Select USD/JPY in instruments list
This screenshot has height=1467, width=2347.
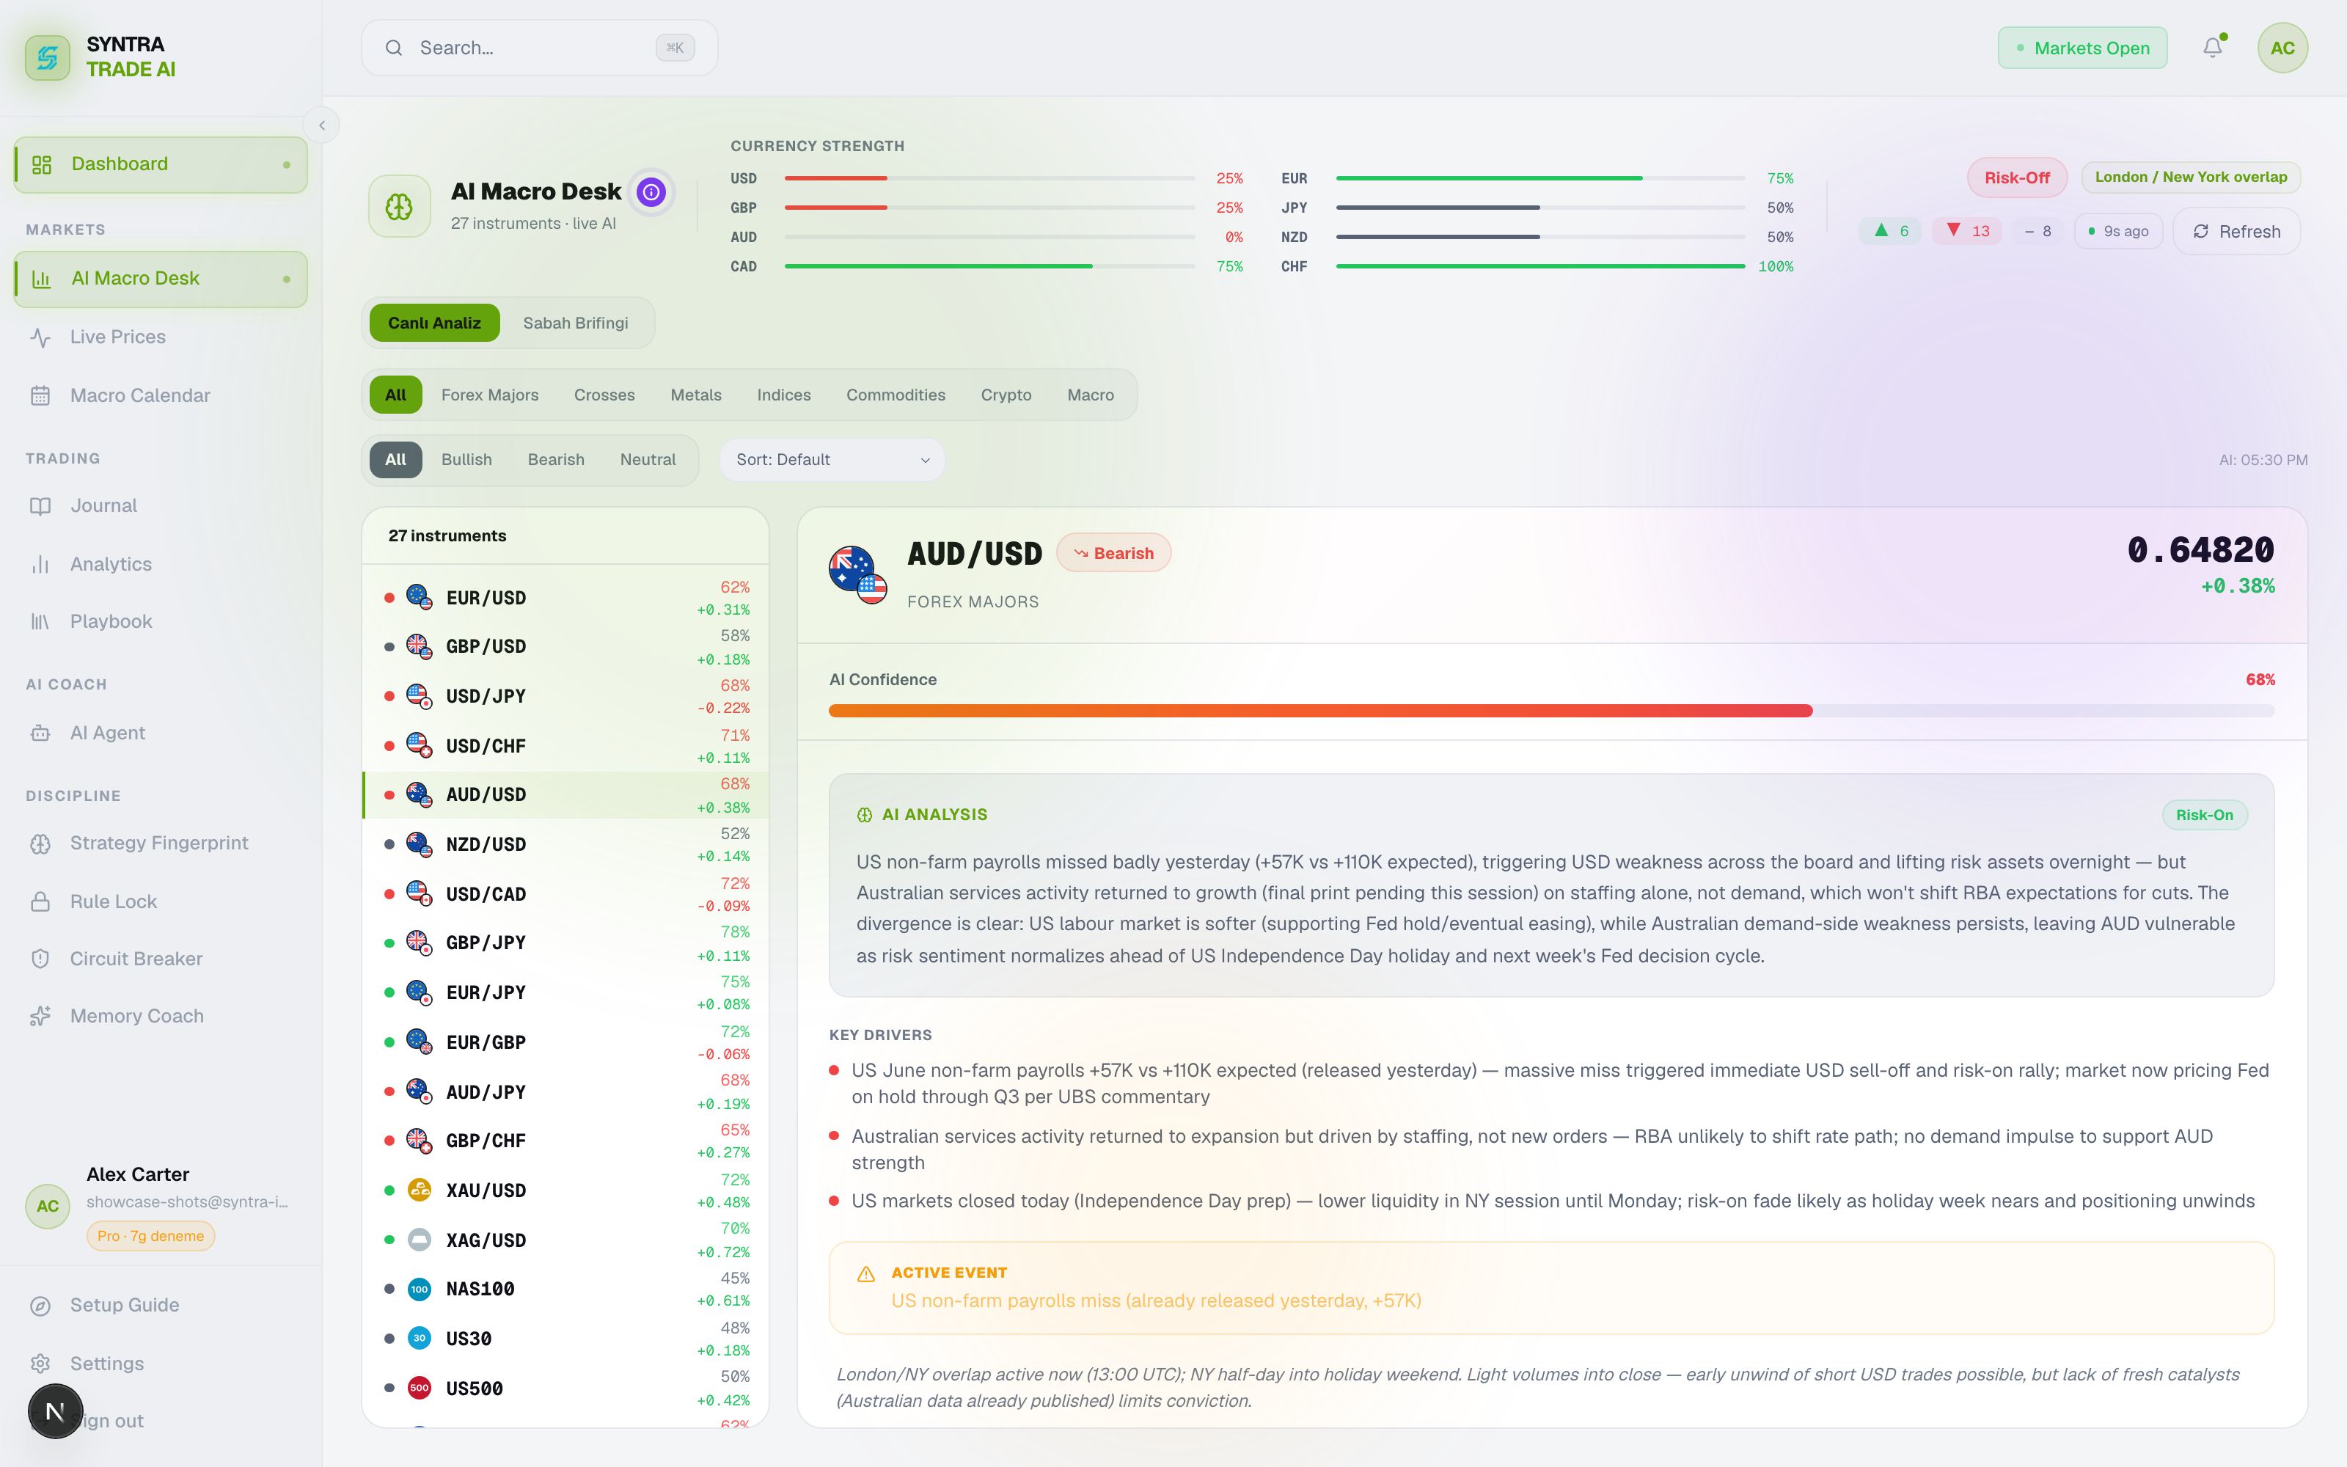click(566, 697)
